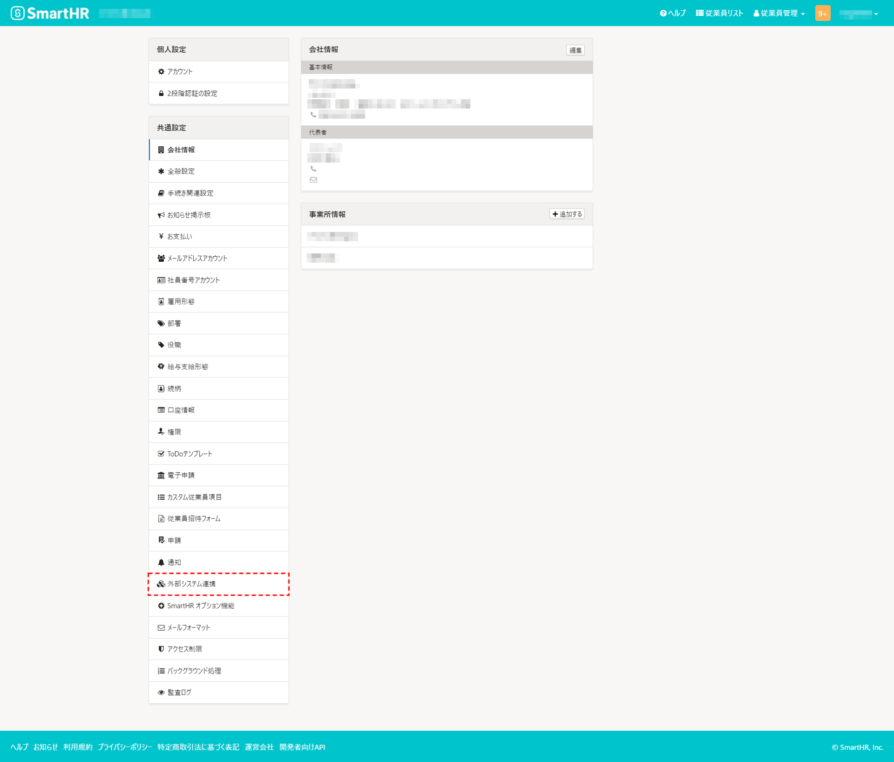894x762 pixels.
Task: Open 監査ログ with the eye icon
Action: [161, 692]
